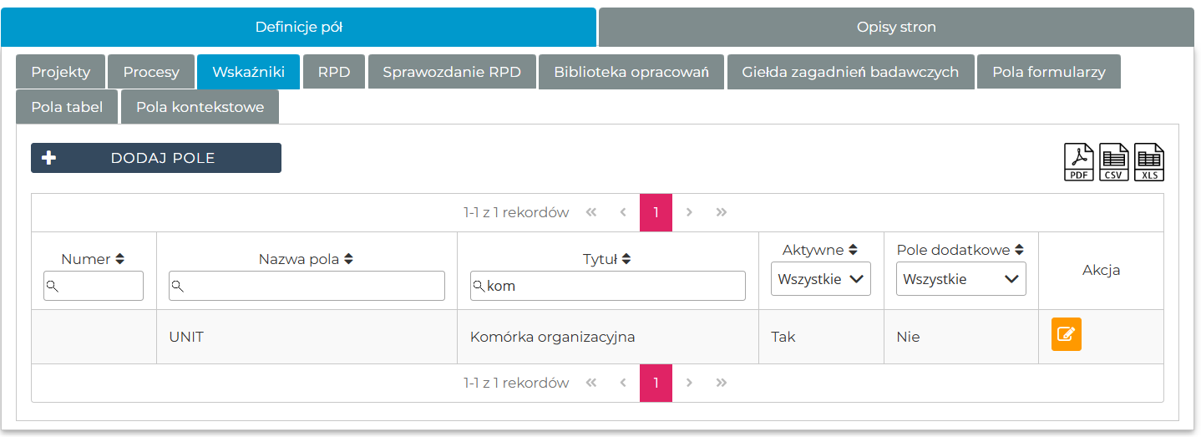The width and height of the screenshot is (1201, 437).
Task: Open the Aktywne filter dropdown
Action: (x=820, y=279)
